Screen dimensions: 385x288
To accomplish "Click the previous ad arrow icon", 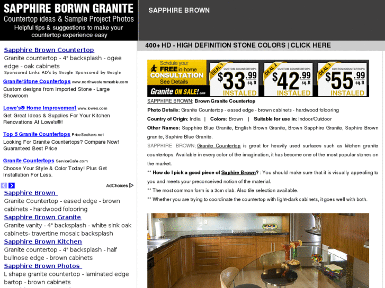I will (4, 185).
